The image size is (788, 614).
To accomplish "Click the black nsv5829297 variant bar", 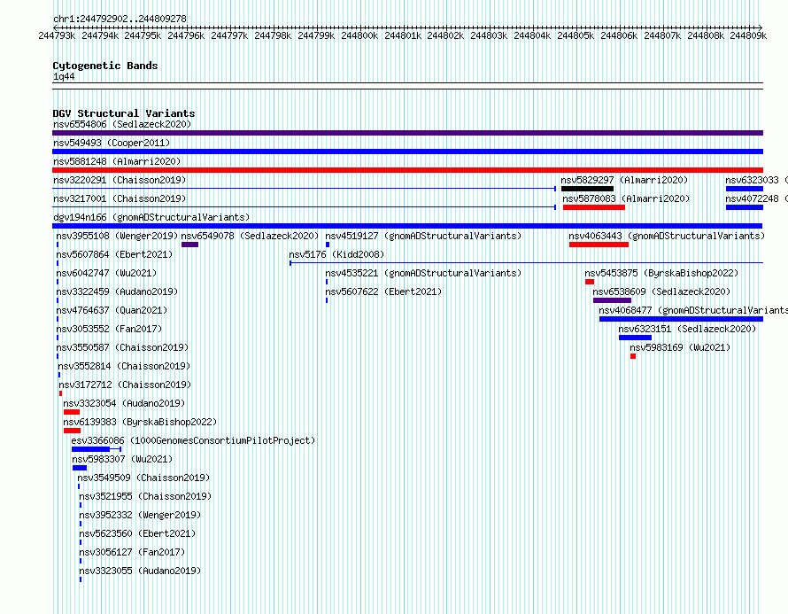I will click(587, 189).
